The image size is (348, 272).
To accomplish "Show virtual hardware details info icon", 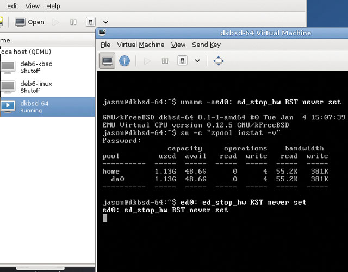I will pos(125,60).
